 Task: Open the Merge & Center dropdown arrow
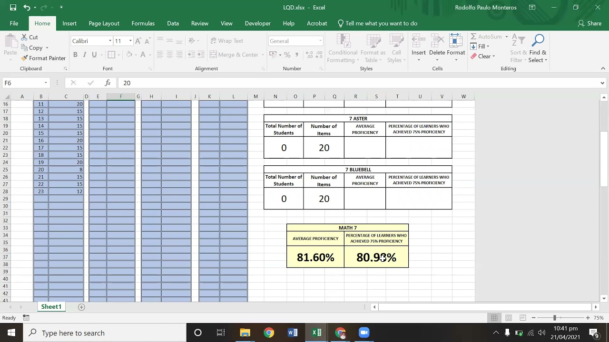click(263, 55)
